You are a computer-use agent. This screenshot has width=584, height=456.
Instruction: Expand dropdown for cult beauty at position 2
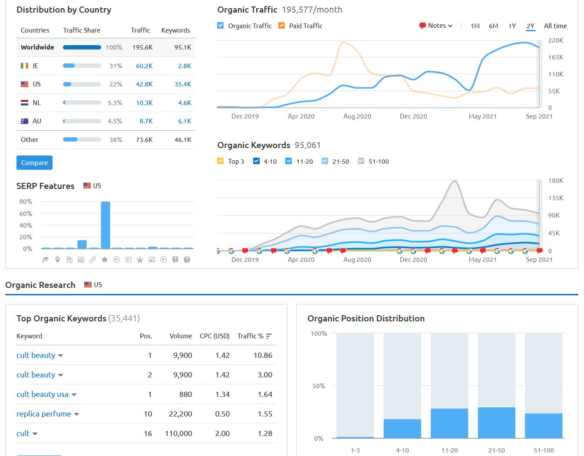click(60, 375)
